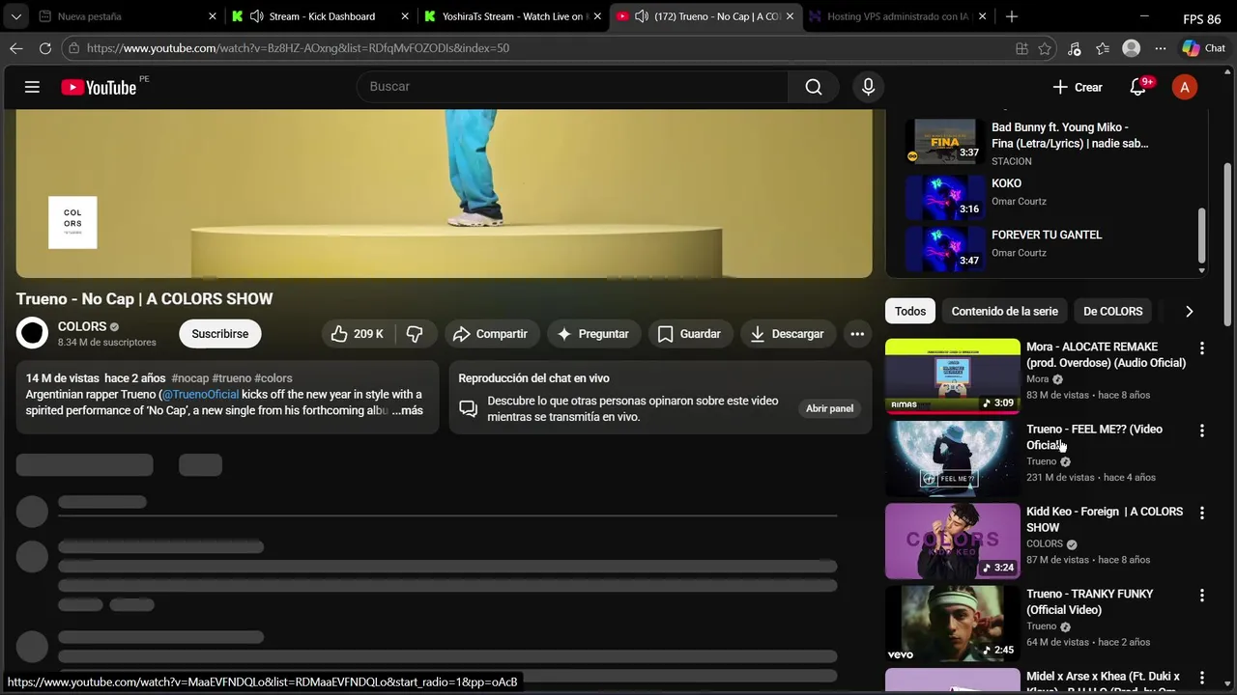Viewport: 1237px width, 695px height.
Task: Open browser settings and more menu
Action: click(x=1161, y=48)
